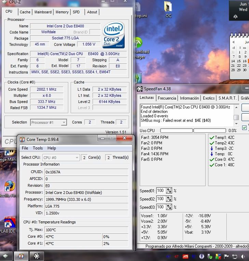Open the About tab in CPU-Z
249x261 pixels.
92,12
